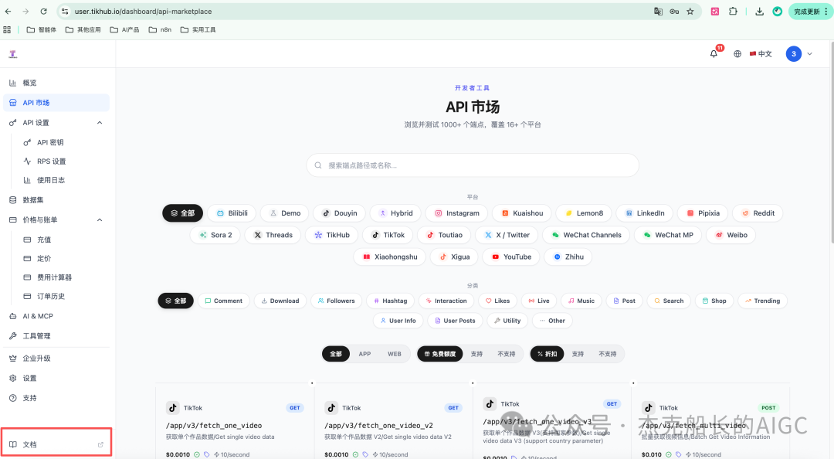
Task: Bookmark this page with the star icon
Action: point(690,11)
